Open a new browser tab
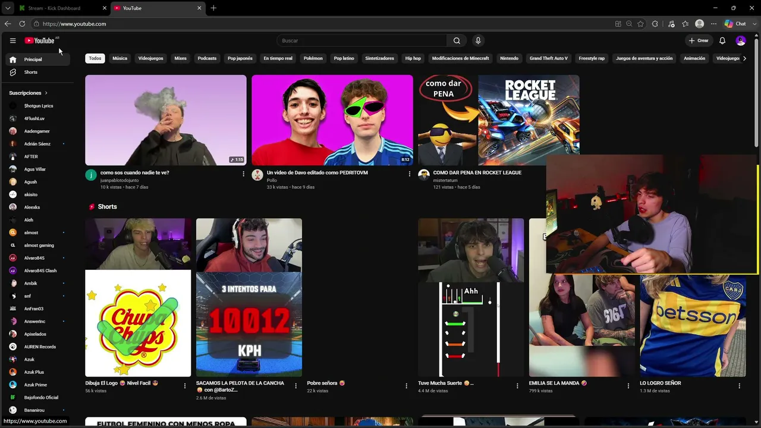Viewport: 761px width, 428px height. 213,8
